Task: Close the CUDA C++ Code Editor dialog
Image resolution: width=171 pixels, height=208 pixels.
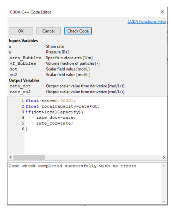Action: [x=162, y=12]
